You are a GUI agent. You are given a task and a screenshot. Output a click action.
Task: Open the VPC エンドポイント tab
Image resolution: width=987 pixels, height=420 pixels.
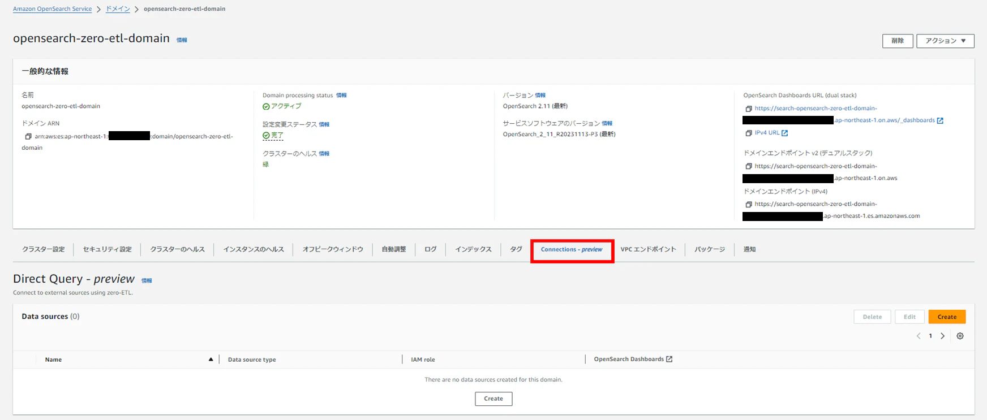click(648, 249)
